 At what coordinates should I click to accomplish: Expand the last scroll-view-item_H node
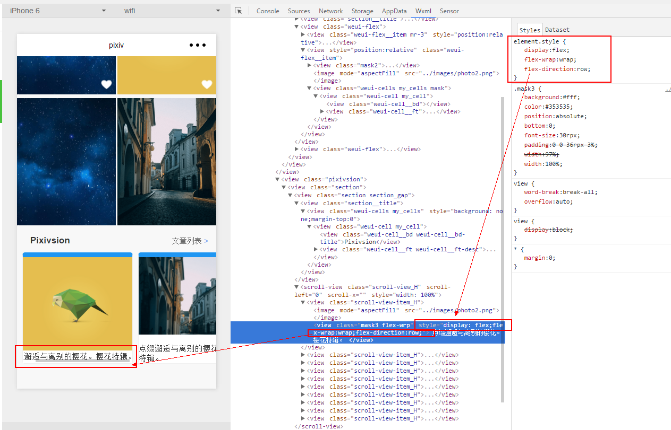click(x=303, y=418)
